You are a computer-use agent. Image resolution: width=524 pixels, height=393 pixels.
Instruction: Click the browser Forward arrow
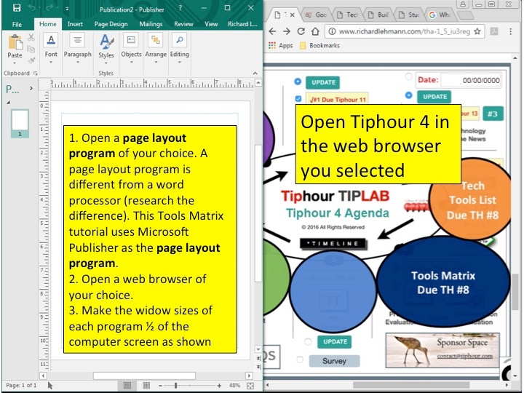tap(287, 31)
